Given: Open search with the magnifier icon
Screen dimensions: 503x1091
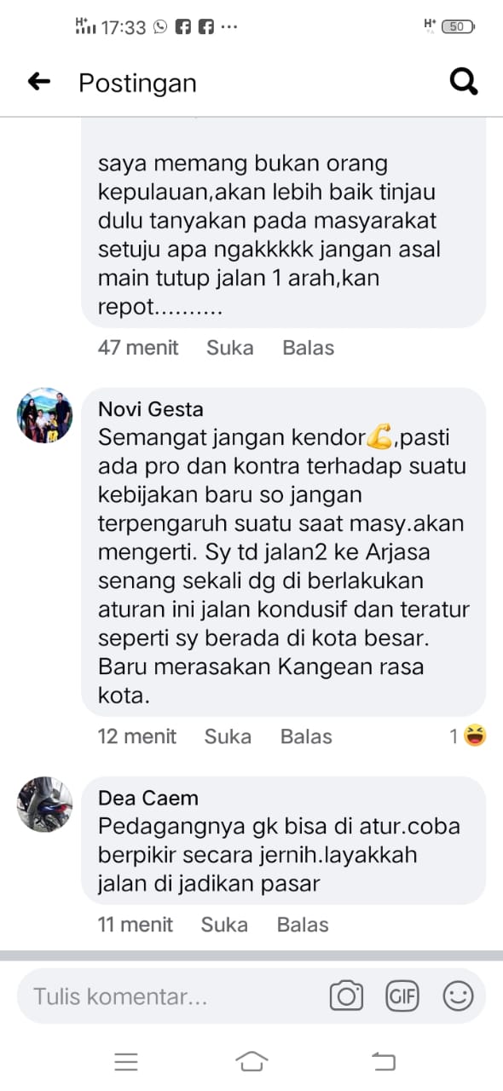Looking at the screenshot, I should pyautogui.click(x=463, y=82).
